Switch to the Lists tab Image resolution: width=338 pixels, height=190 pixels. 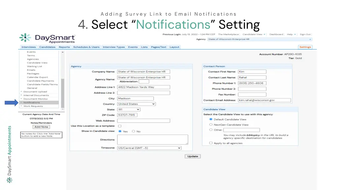point(144,47)
